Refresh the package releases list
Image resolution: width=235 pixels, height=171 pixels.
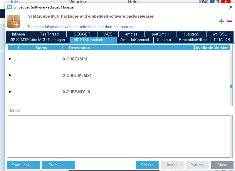point(147,165)
